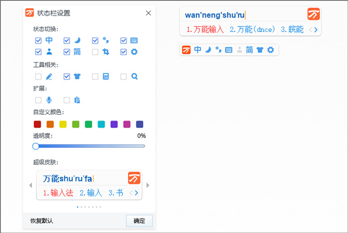Click the T-shirt skin icon in settings panel
The image size is (348, 233).
[77, 77]
